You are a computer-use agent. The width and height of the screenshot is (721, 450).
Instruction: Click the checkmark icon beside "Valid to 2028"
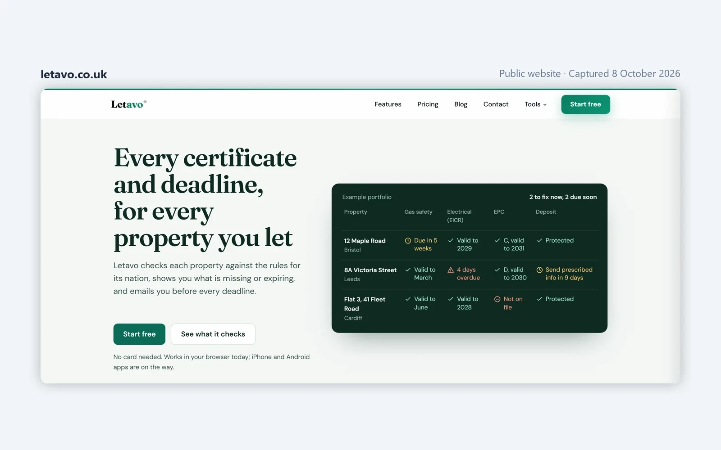click(x=451, y=299)
